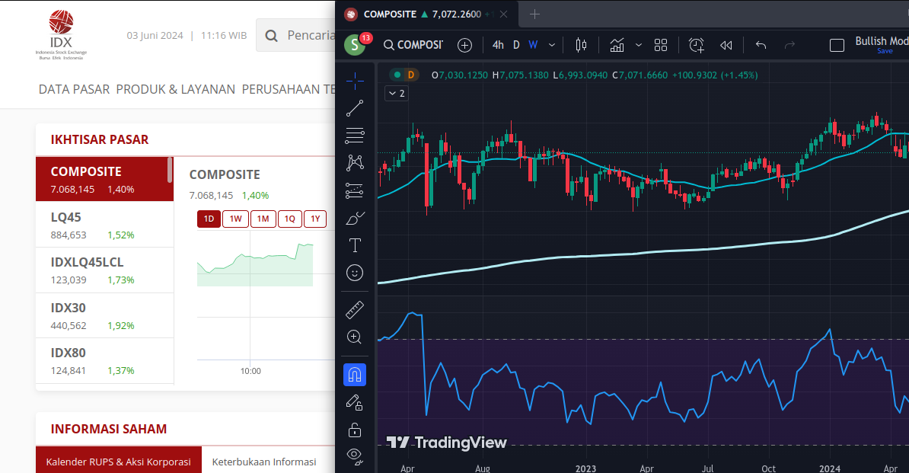Click the green status dot on the chart legend
The image size is (909, 473).
[397, 75]
